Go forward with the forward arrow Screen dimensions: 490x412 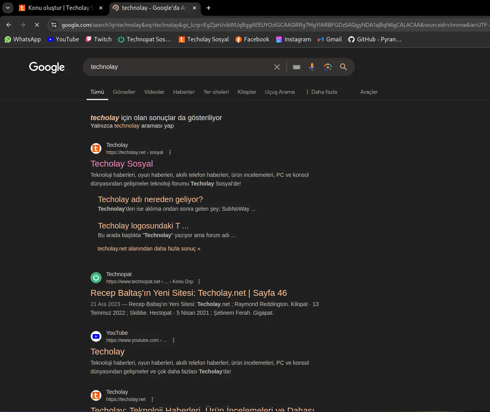[23, 25]
